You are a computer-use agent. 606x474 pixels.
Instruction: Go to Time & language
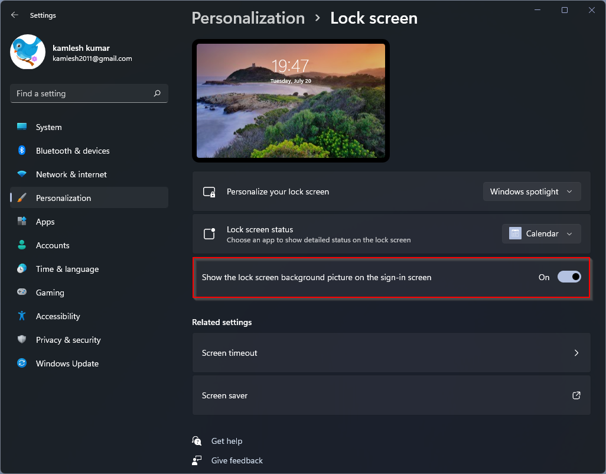[x=89, y=269]
